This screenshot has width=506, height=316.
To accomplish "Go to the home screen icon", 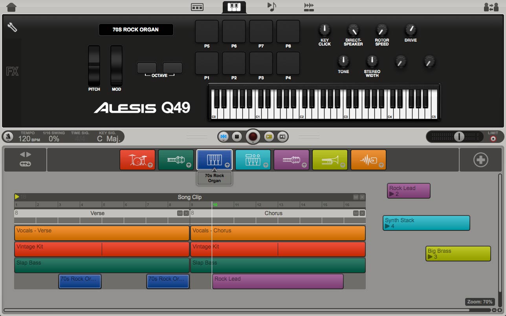I will 12,7.
